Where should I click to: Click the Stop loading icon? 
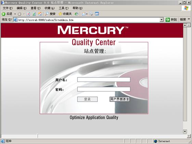click(x=28, y=14)
